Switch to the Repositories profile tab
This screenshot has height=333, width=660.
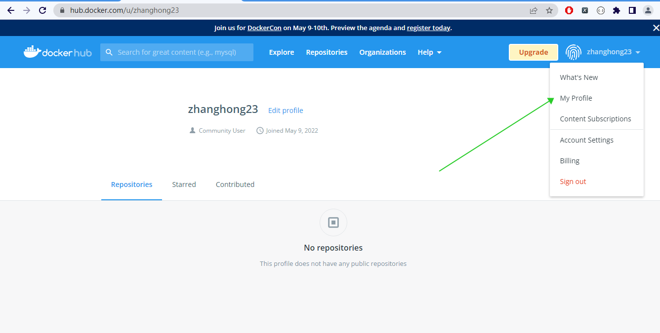tap(131, 185)
